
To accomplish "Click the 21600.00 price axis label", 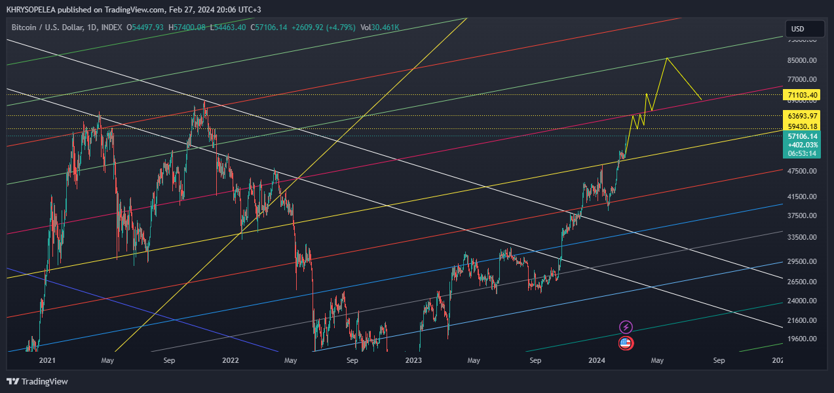I will [803, 320].
